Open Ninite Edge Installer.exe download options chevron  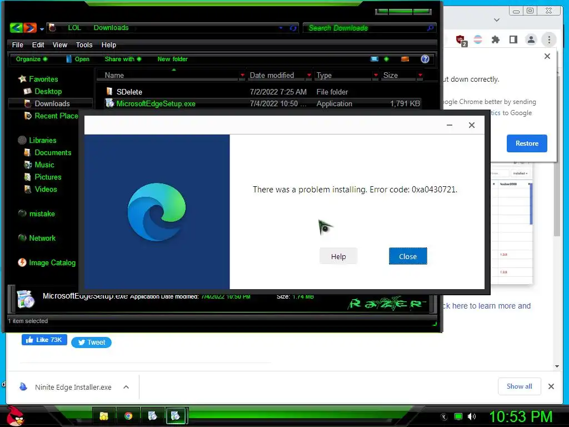click(x=126, y=387)
